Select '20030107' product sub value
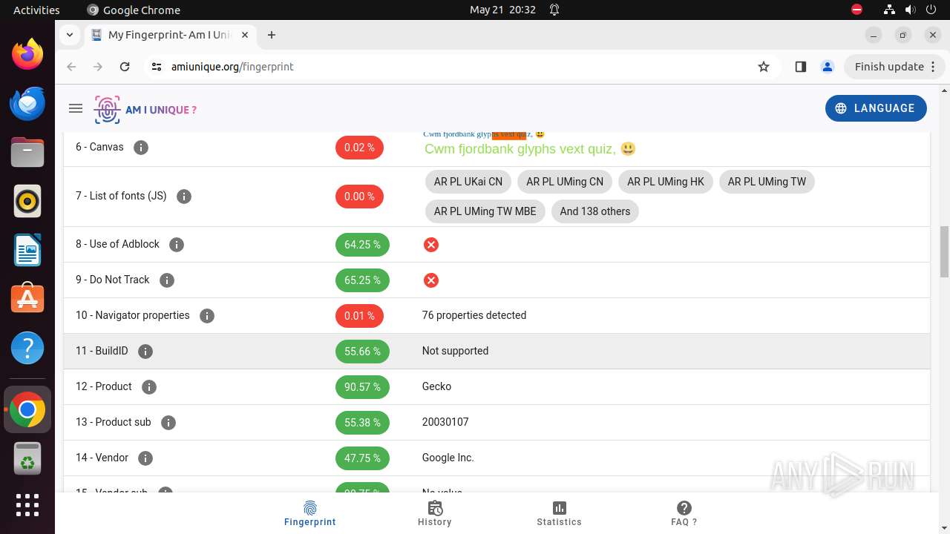Viewport: 950px width, 534px height. (445, 422)
